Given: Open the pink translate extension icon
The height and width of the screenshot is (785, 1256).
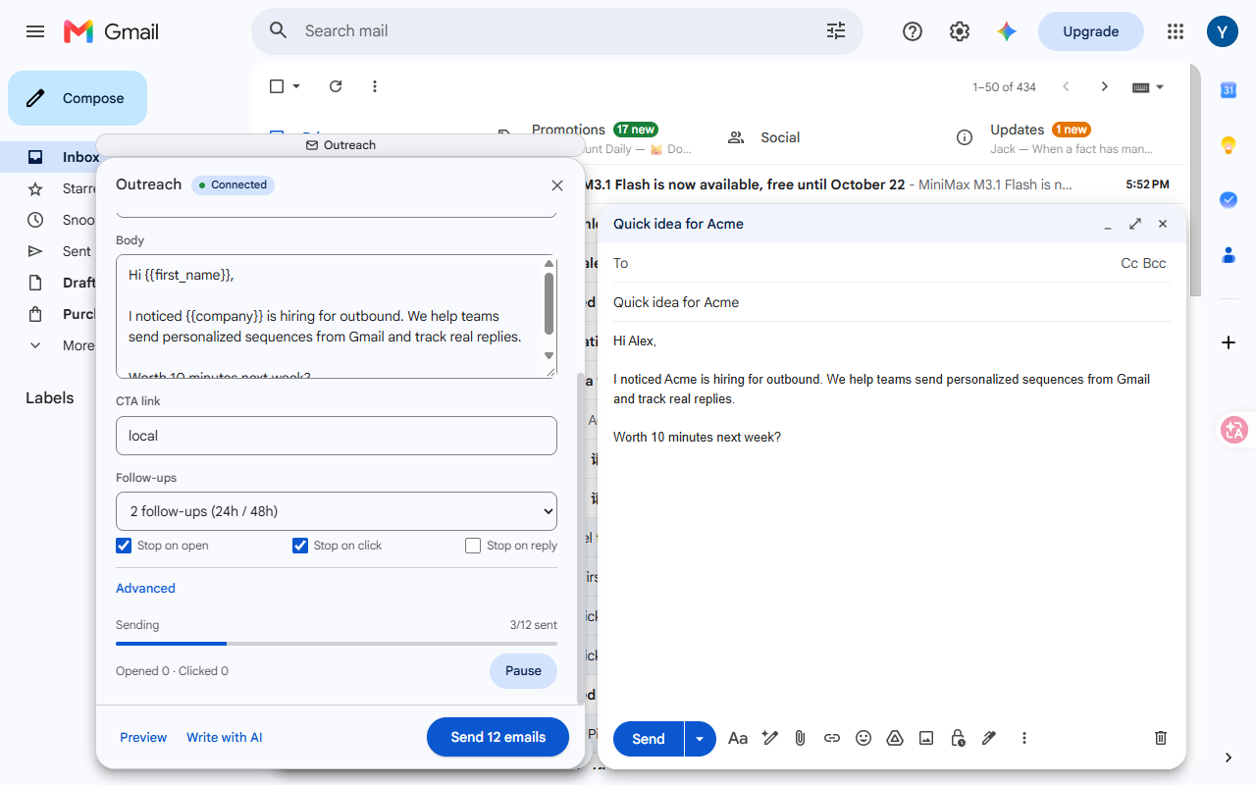Looking at the screenshot, I should tap(1233, 429).
